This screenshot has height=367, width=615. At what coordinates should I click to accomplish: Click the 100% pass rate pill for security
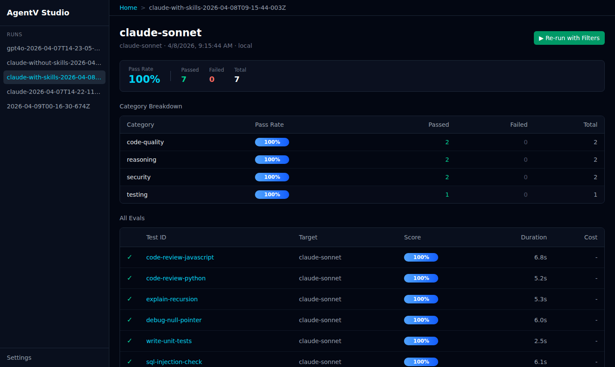tap(272, 177)
